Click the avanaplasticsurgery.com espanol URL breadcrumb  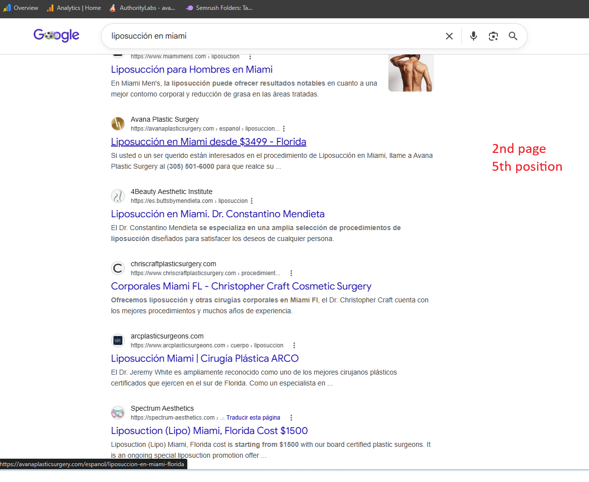pos(205,129)
